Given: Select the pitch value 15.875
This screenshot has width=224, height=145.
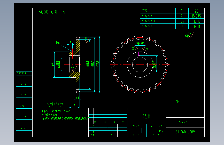Looking at the screenshot, I should (196, 16).
